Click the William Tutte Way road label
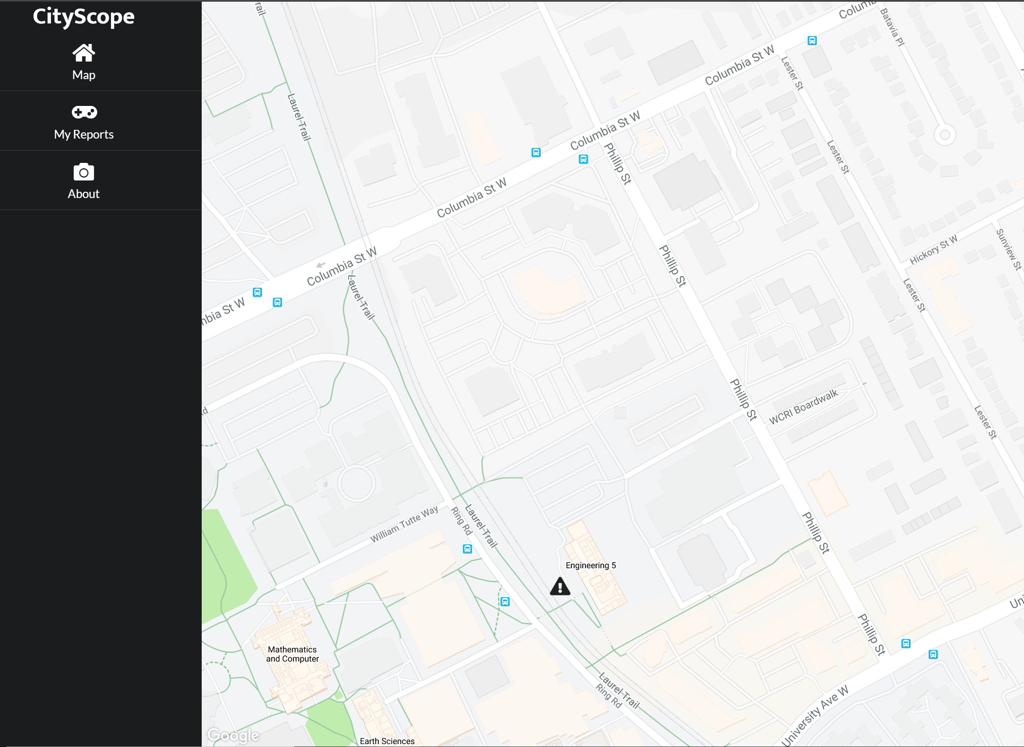Image resolution: width=1024 pixels, height=747 pixels. click(404, 524)
